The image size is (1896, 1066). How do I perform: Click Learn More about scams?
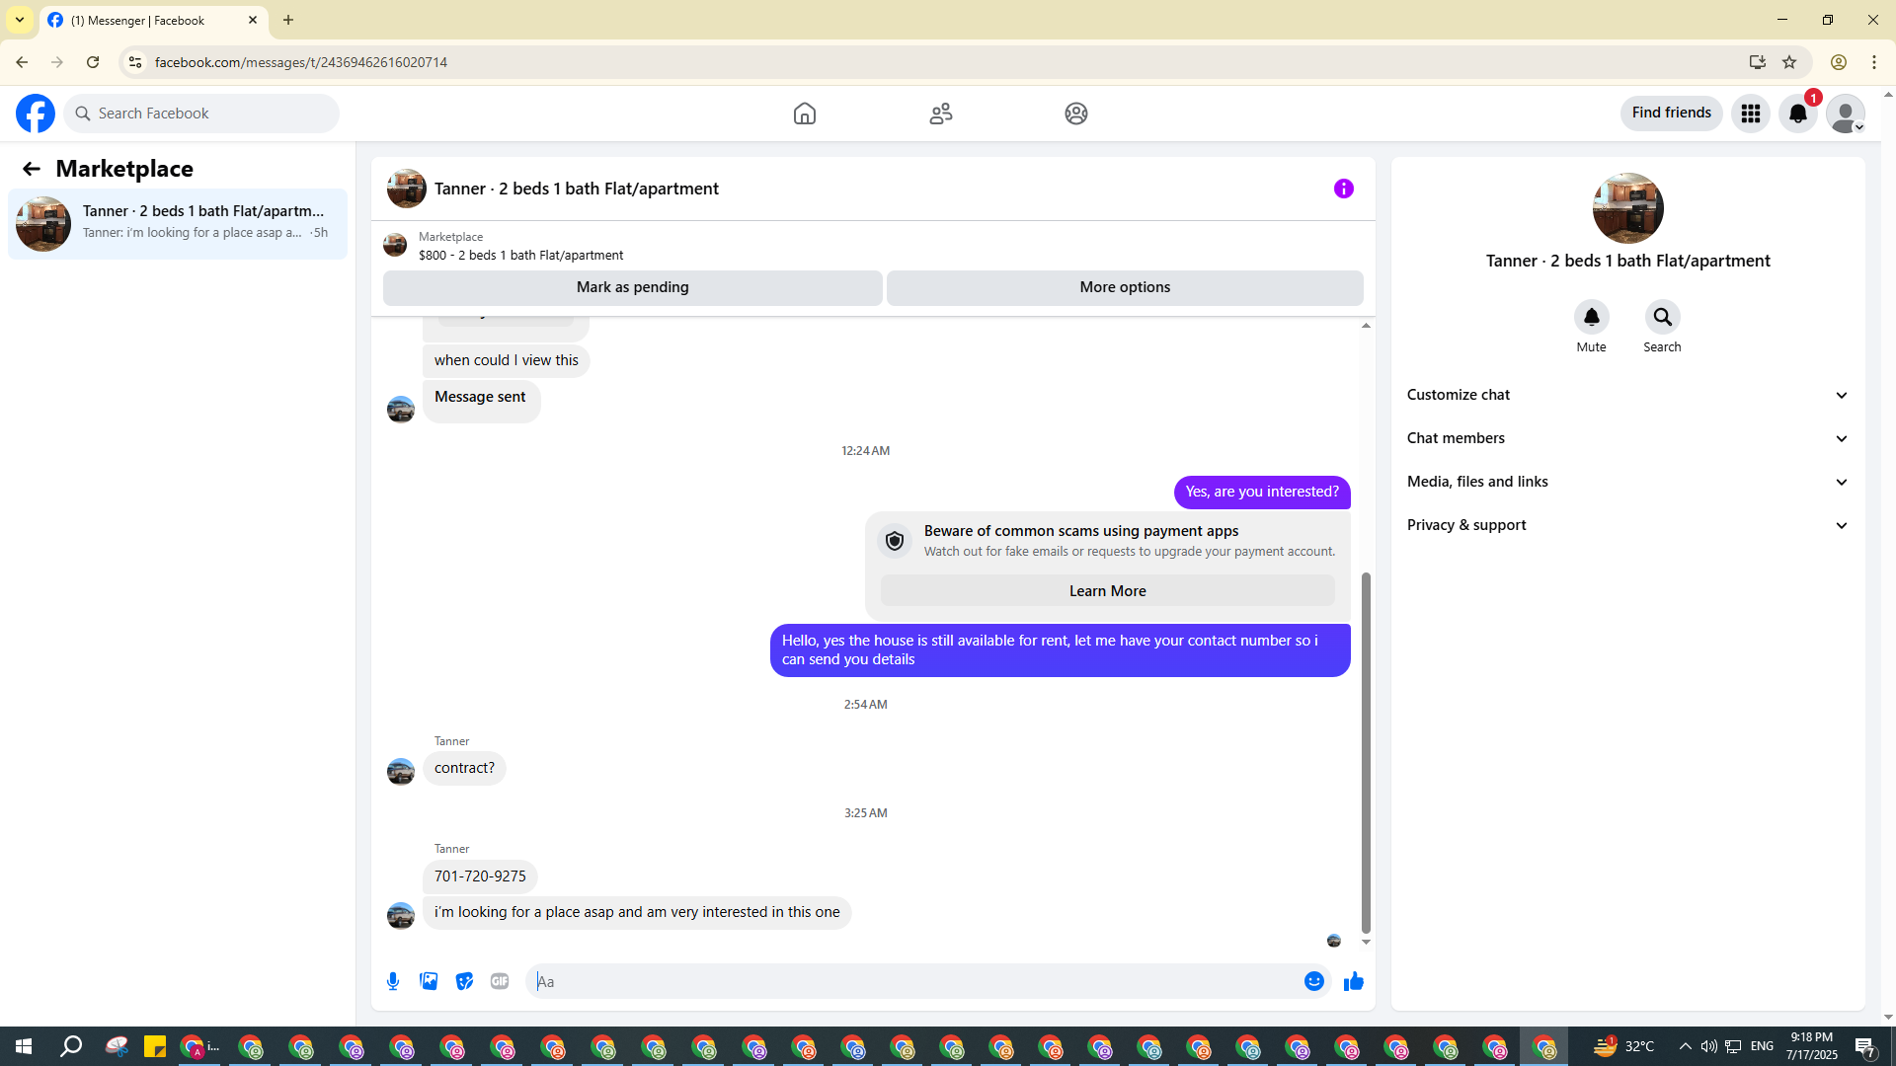tap(1108, 591)
